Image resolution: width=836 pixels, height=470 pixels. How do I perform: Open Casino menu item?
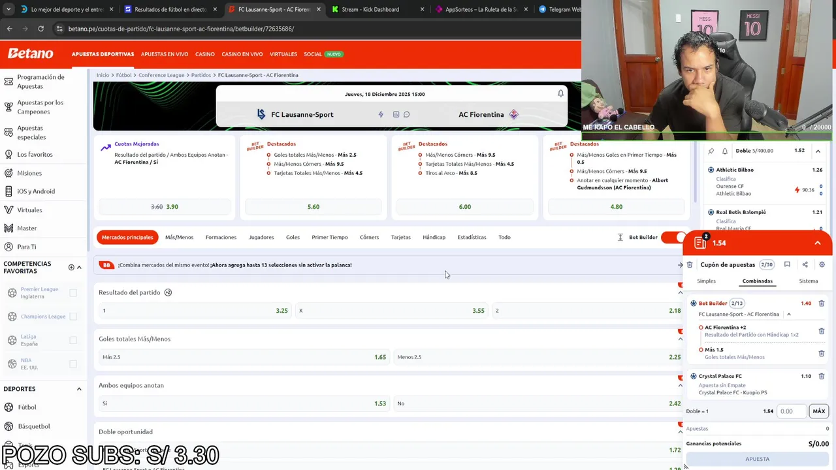(x=205, y=54)
